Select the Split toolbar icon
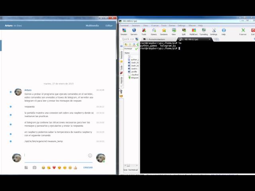Image resolution: width=255 pixels, height=191 pixels. [x=184, y=32]
